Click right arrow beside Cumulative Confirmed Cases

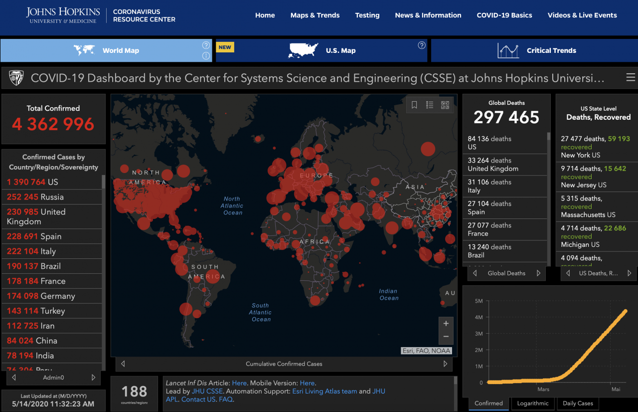(445, 364)
